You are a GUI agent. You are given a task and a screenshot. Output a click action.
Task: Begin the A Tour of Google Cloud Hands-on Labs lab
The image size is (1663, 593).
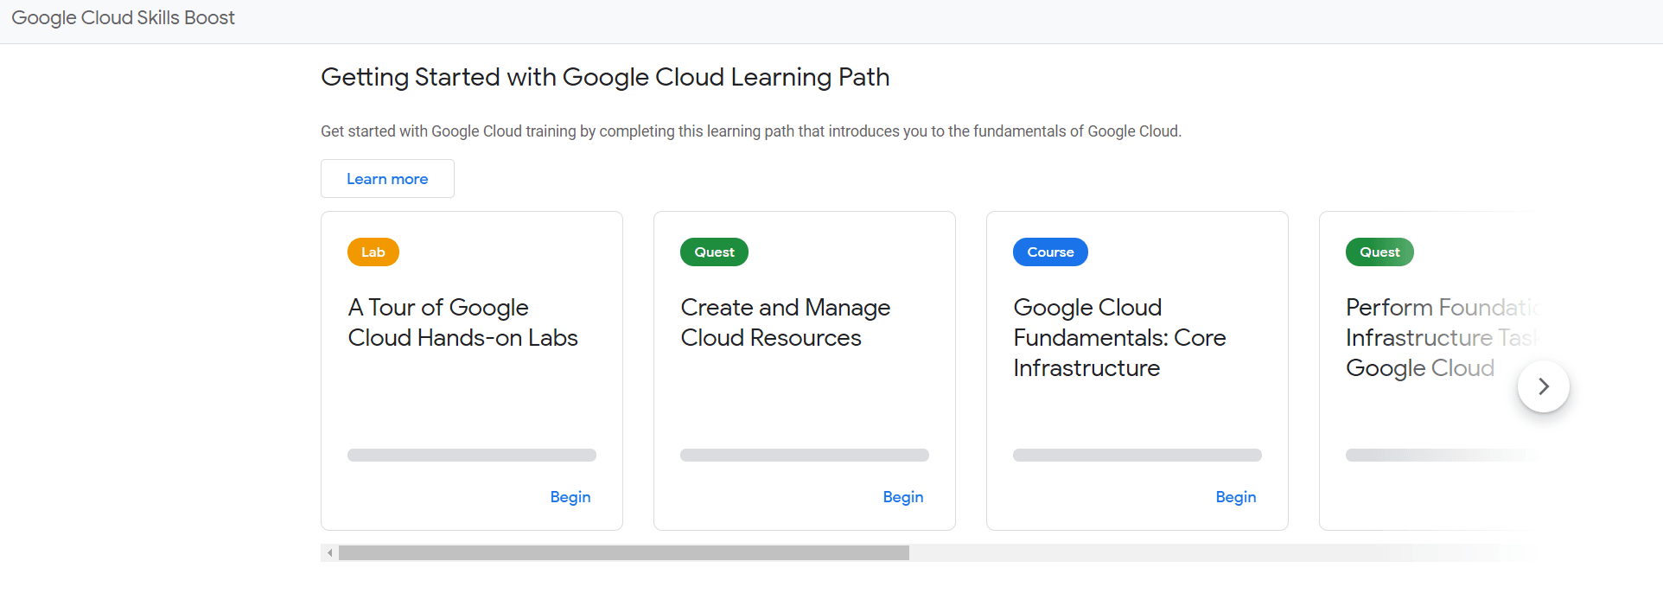[x=570, y=497]
